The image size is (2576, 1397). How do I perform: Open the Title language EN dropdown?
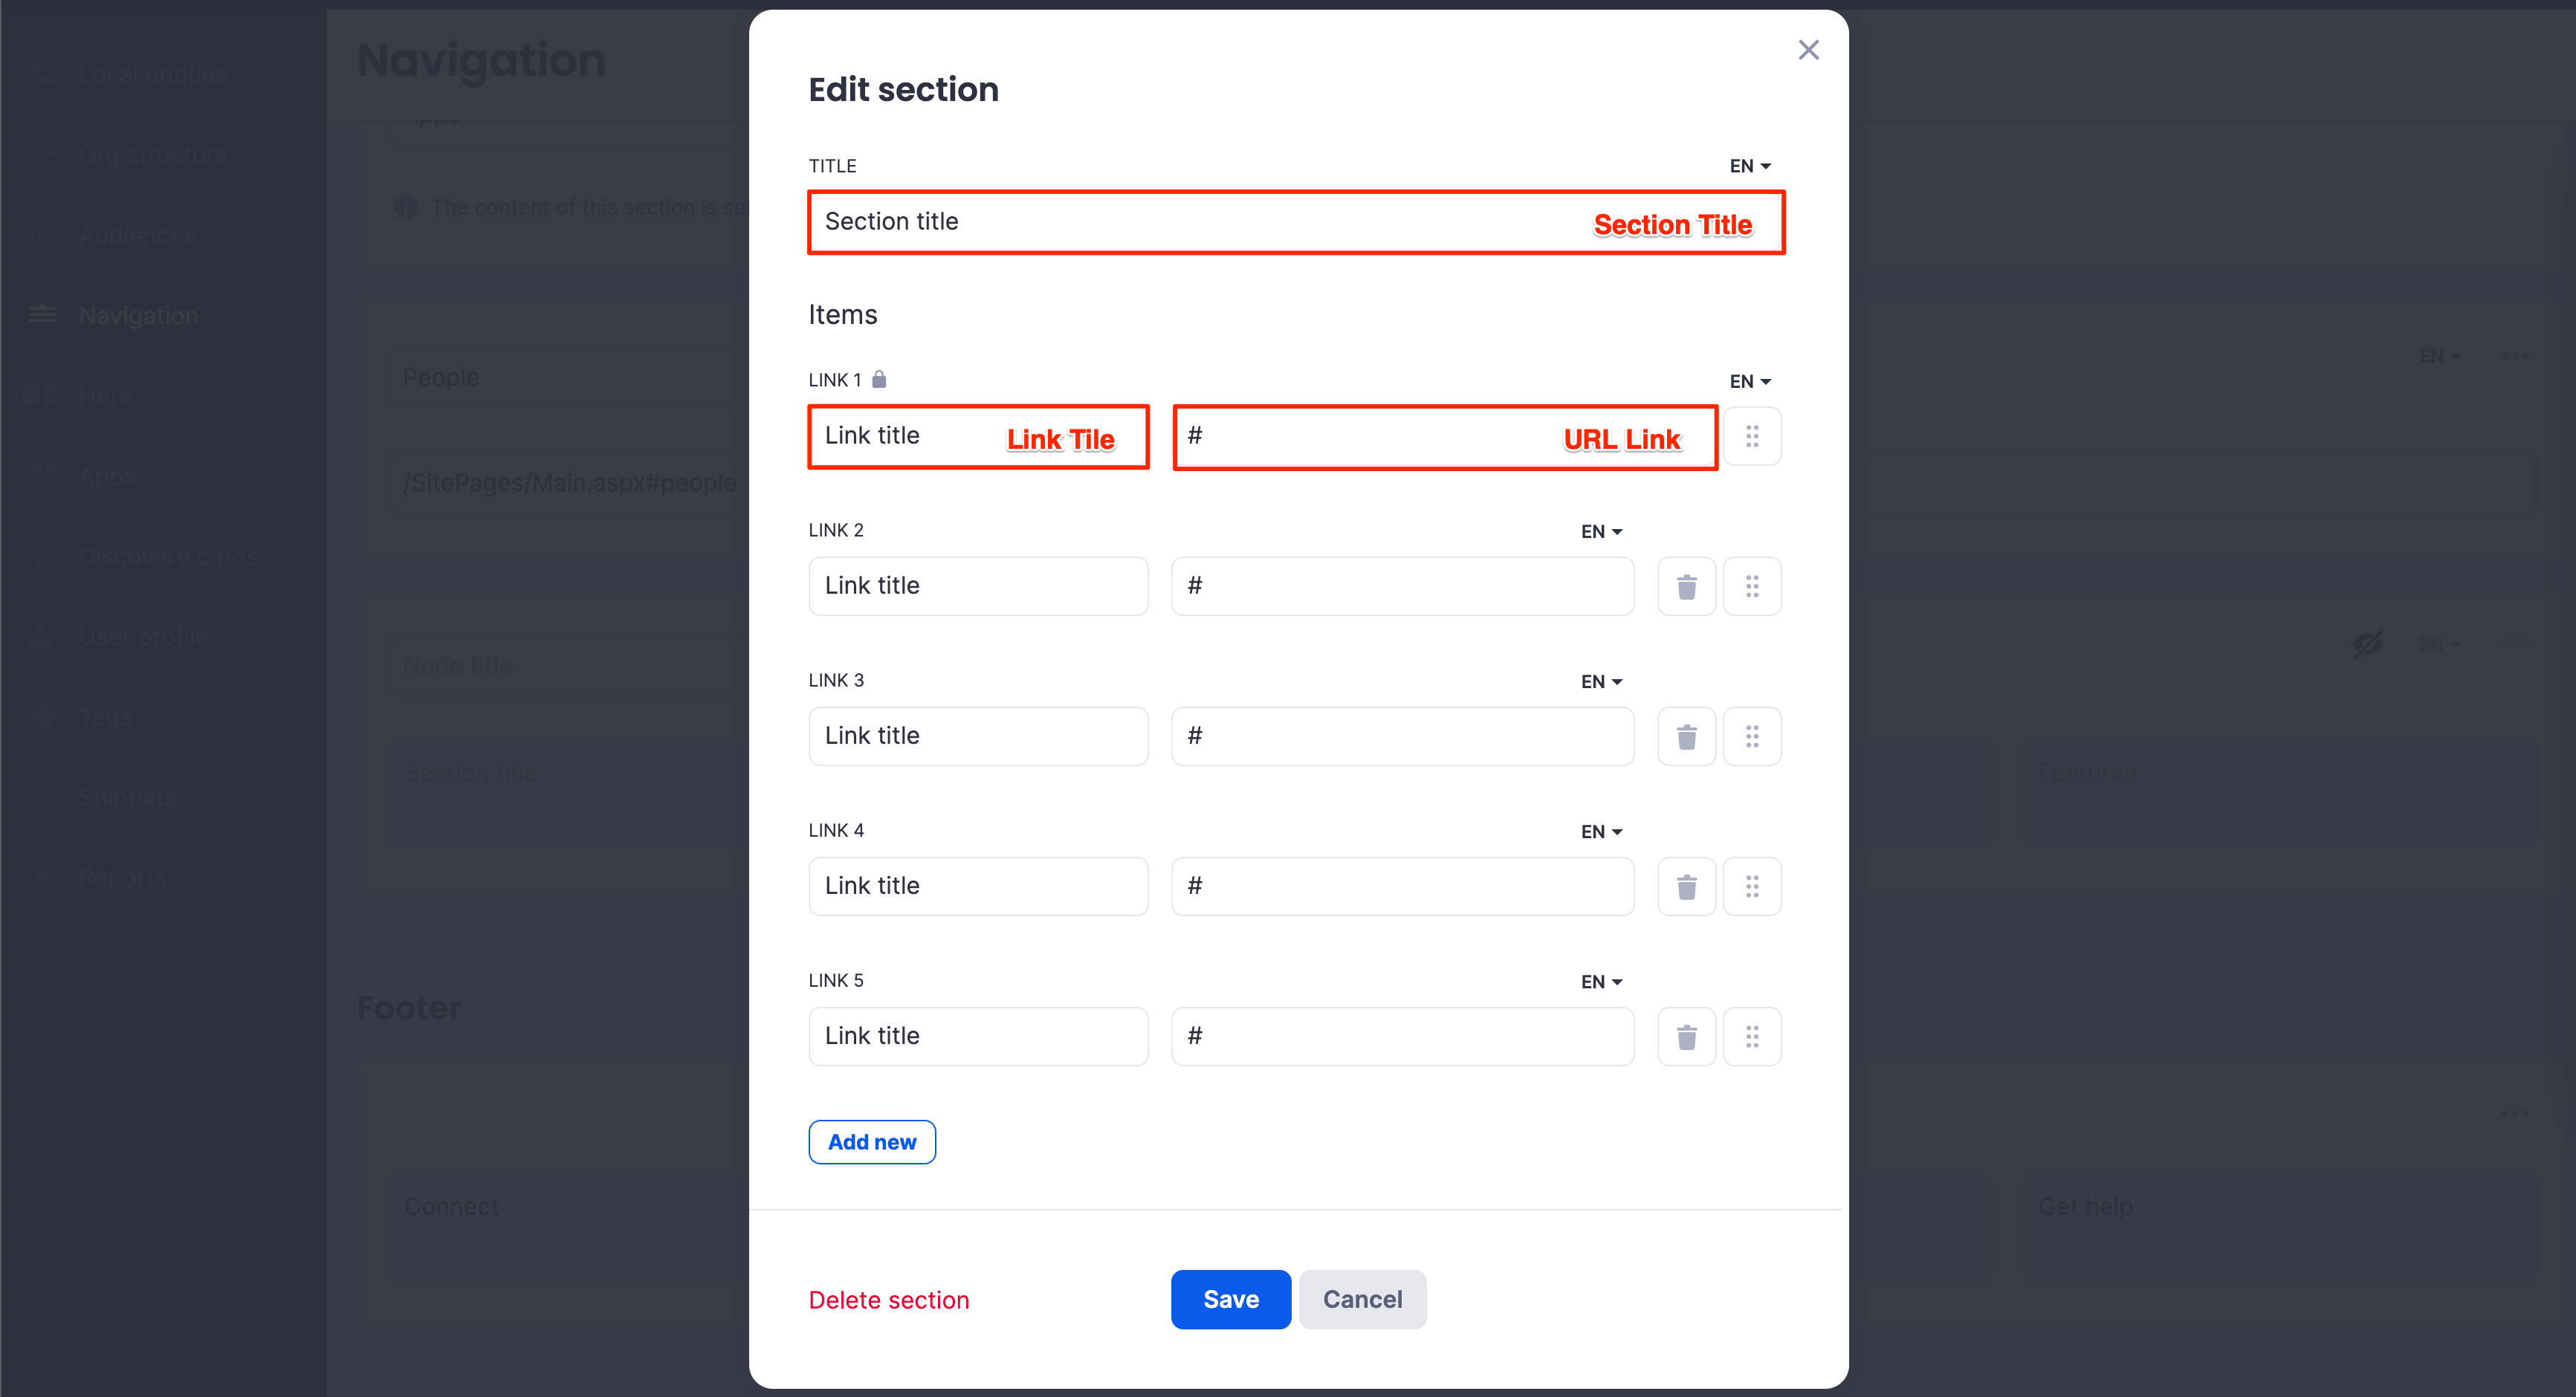1750,166
